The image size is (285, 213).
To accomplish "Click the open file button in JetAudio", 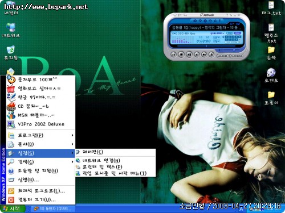I will coord(204,55).
